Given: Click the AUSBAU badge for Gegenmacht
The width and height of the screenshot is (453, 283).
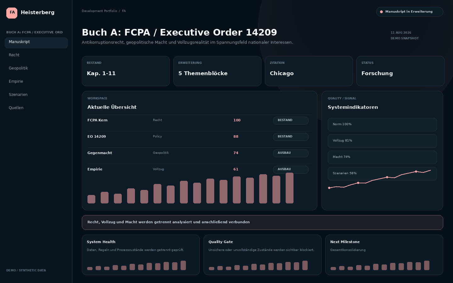Looking at the screenshot, I should click(x=291, y=153).
